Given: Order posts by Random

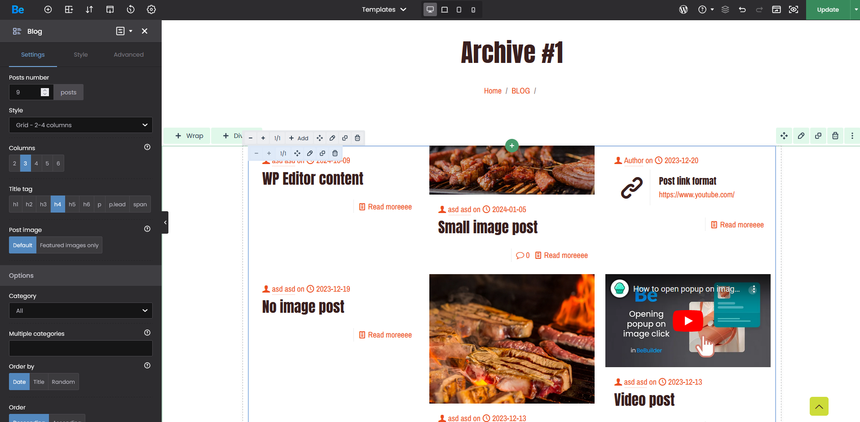Looking at the screenshot, I should pyautogui.click(x=63, y=382).
